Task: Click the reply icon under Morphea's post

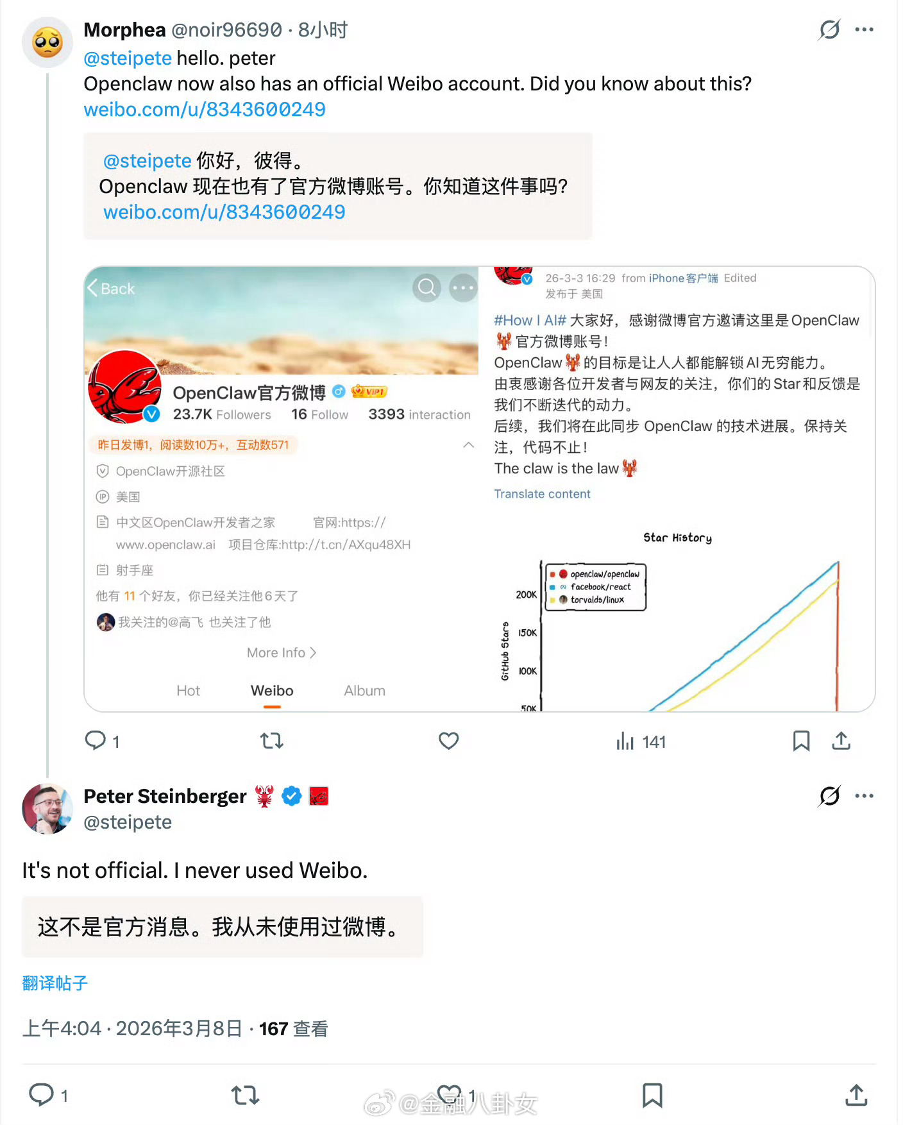Action: 96,741
